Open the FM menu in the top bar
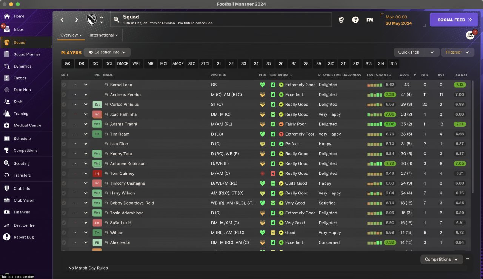Viewport: 483px width, 279px height. pyautogui.click(x=370, y=20)
